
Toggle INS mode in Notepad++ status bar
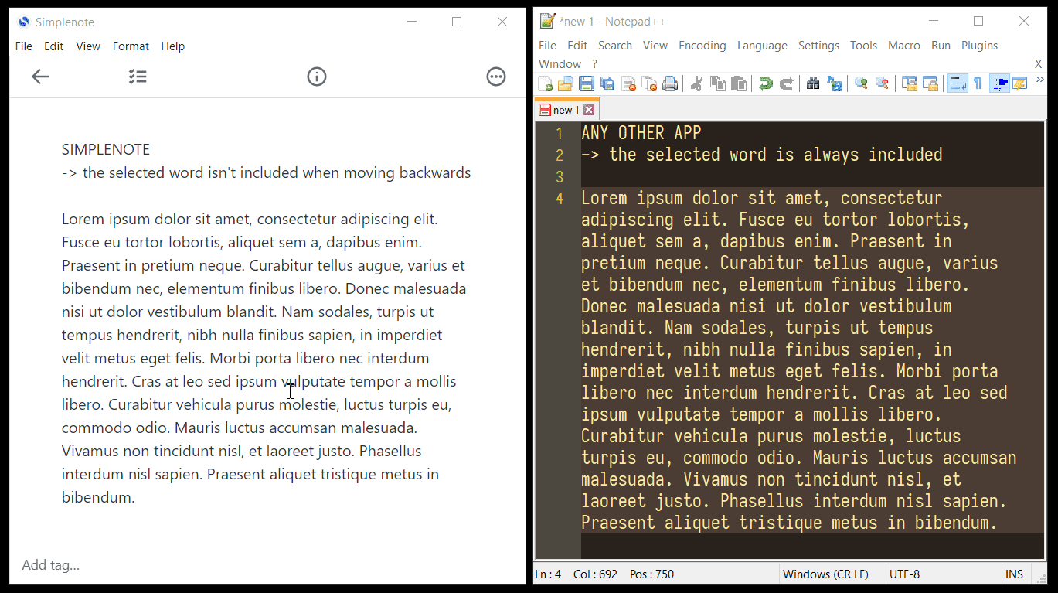1014,574
